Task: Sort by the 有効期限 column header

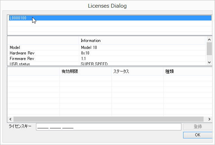Action: click(x=70, y=71)
